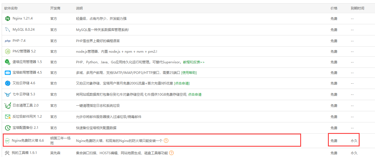
Task: Click the 永久 expiry of 我的工具箱
Action: 354,153
